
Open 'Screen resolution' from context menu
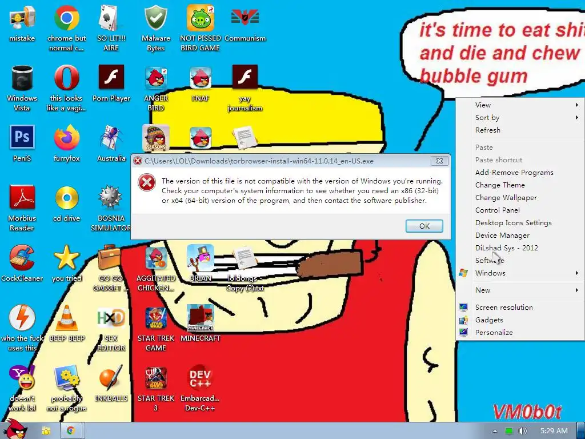520,307
